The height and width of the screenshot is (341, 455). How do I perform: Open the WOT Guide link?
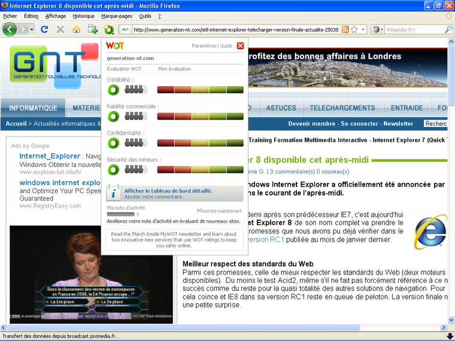226,46
